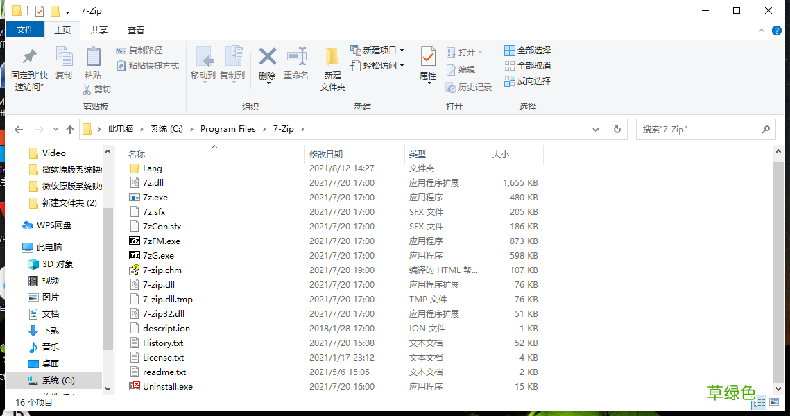790x416 pixels.
Task: Select the 7z.exe file icon
Action: [135, 197]
